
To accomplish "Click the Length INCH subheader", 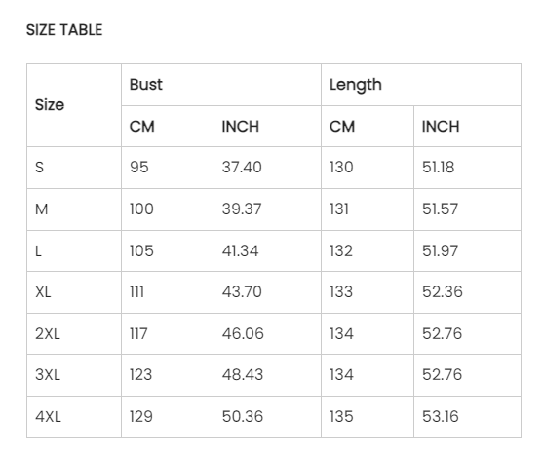I will tap(467, 127).
